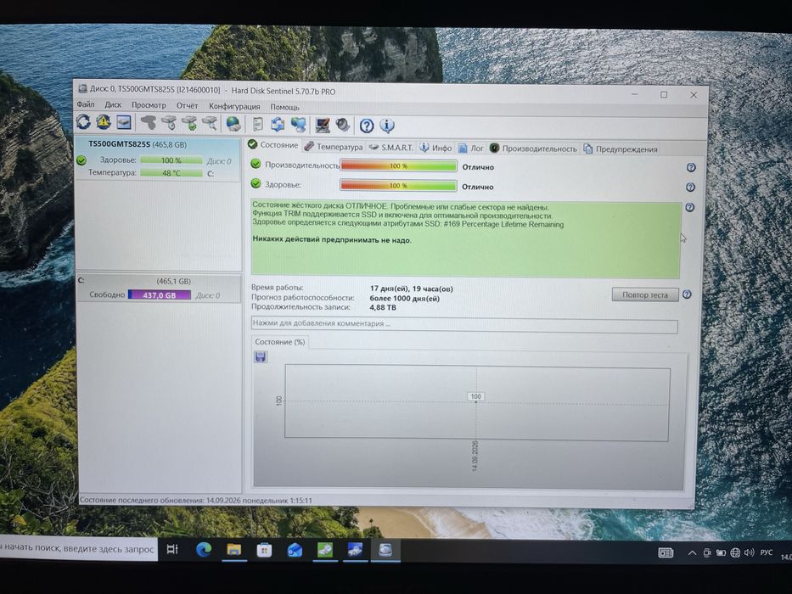The height and width of the screenshot is (594, 792).
Task: Switch to the Предупреждения tab
Action: [621, 149]
